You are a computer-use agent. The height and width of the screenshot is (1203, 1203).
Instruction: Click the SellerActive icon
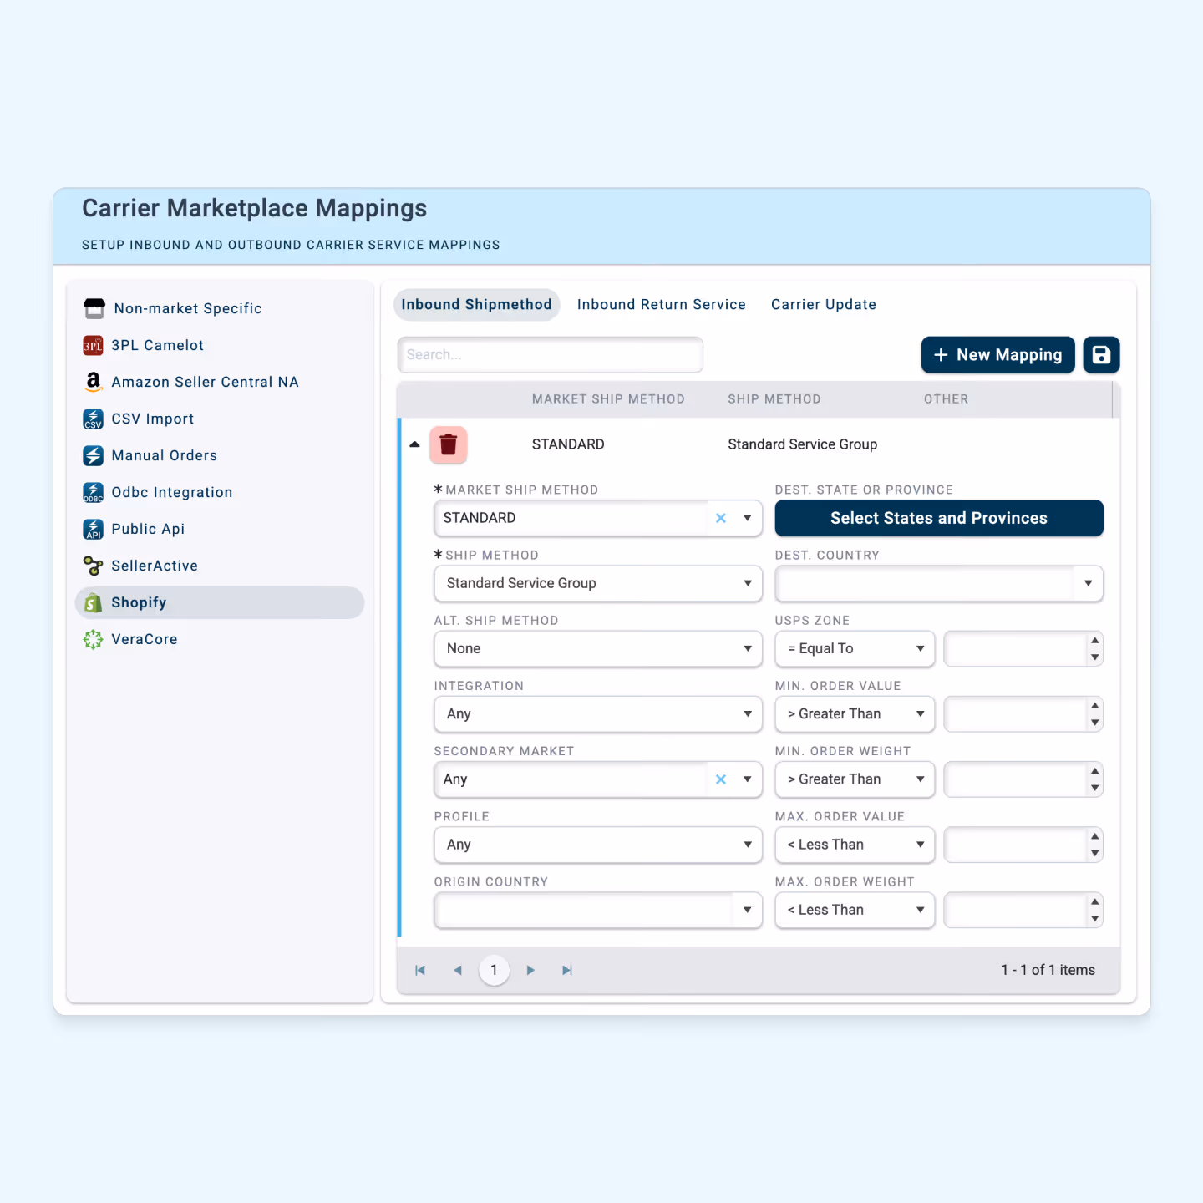click(93, 566)
